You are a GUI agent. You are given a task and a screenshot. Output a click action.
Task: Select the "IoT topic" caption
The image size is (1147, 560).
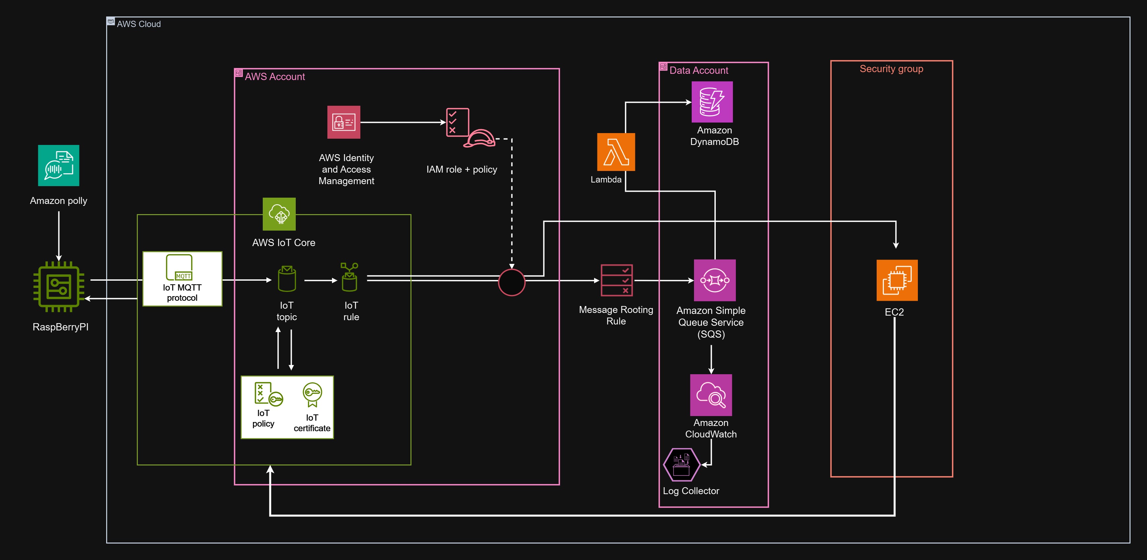click(x=287, y=311)
